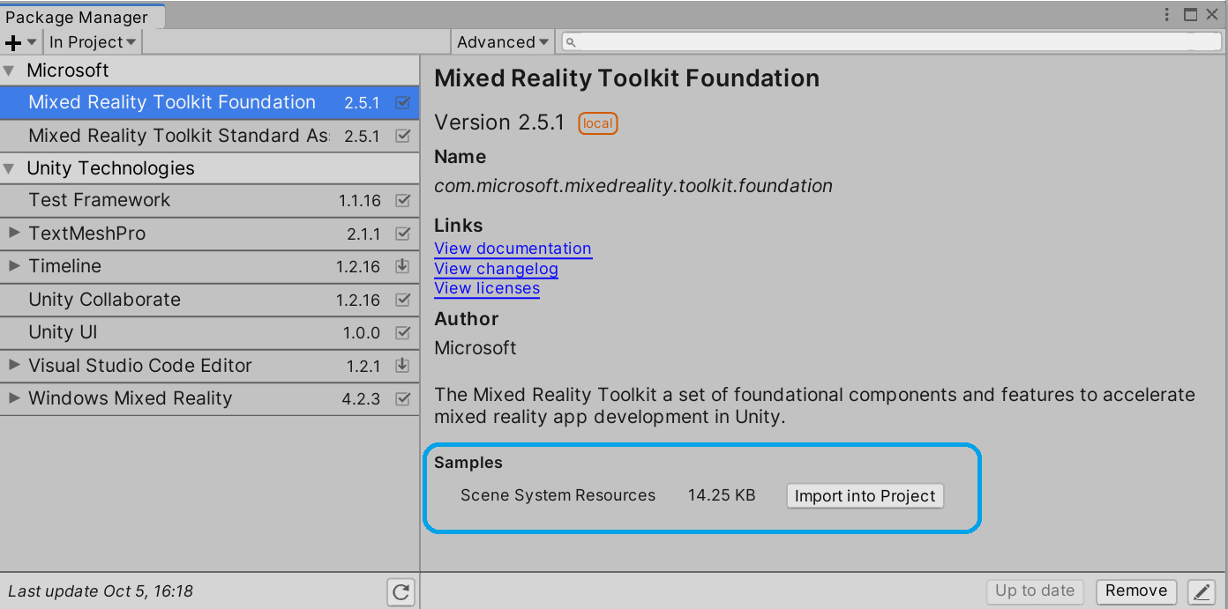Collapse the Microsoft group
The image size is (1228, 609).
coord(9,71)
